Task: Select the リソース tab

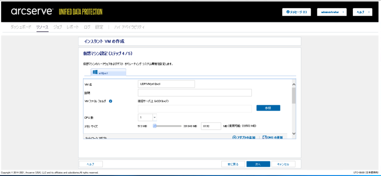Action: (42, 27)
